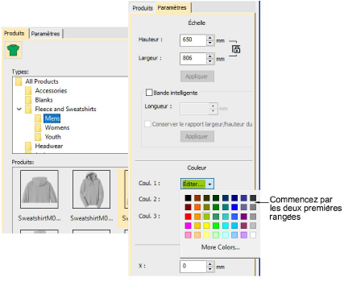
Task: Pick the white color swatch
Action: click(x=253, y=235)
